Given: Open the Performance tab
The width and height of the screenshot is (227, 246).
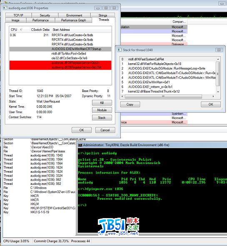Looking at the screenshot, I should click(x=40, y=20).
